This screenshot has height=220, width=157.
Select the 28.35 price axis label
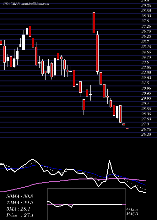coord(146,114)
